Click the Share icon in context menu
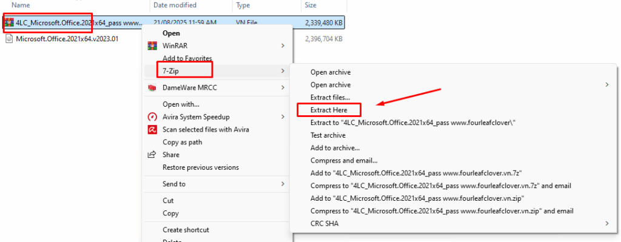The width and height of the screenshot is (621, 242). click(x=152, y=155)
